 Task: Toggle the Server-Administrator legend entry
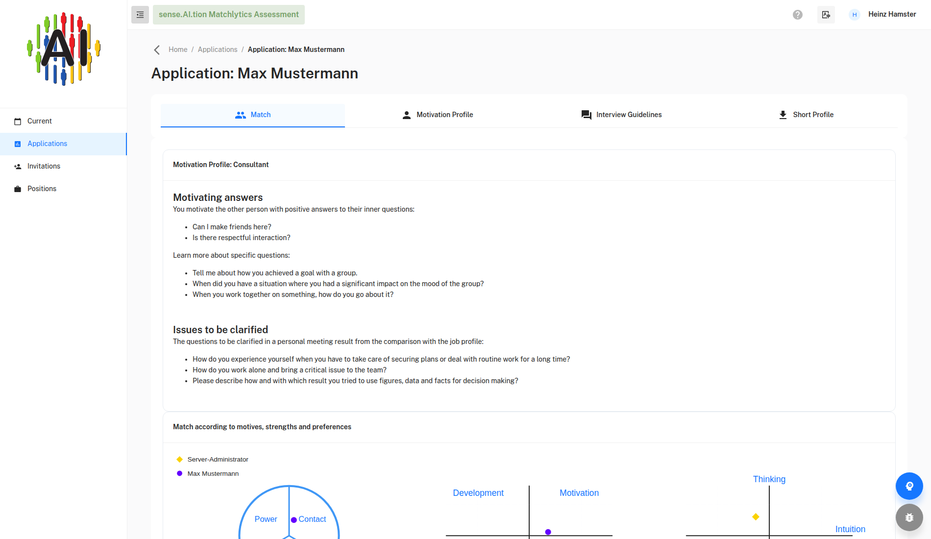[x=212, y=460]
